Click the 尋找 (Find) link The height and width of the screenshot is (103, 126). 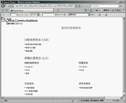tap(57, 15)
